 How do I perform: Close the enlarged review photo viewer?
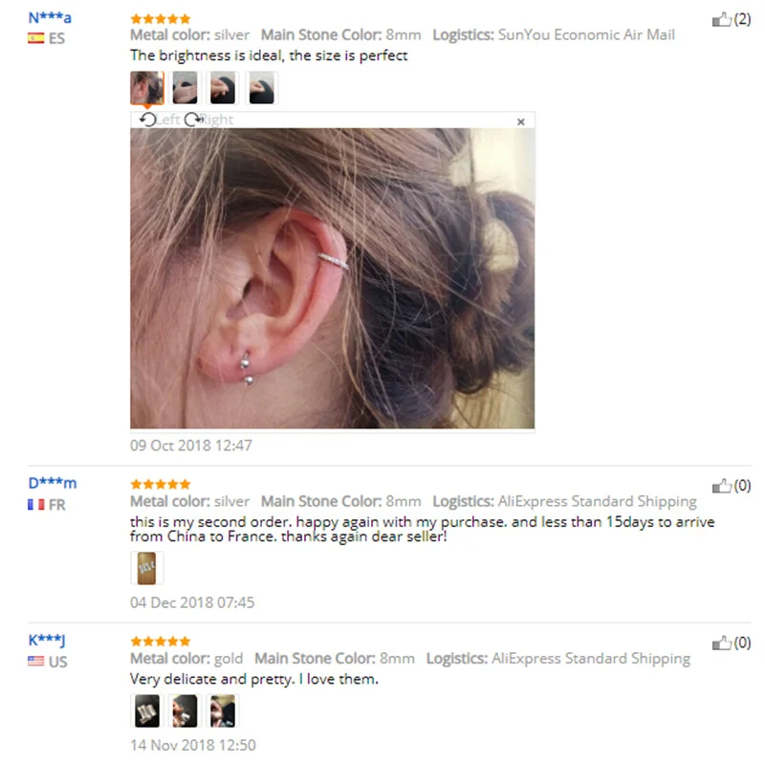520,121
